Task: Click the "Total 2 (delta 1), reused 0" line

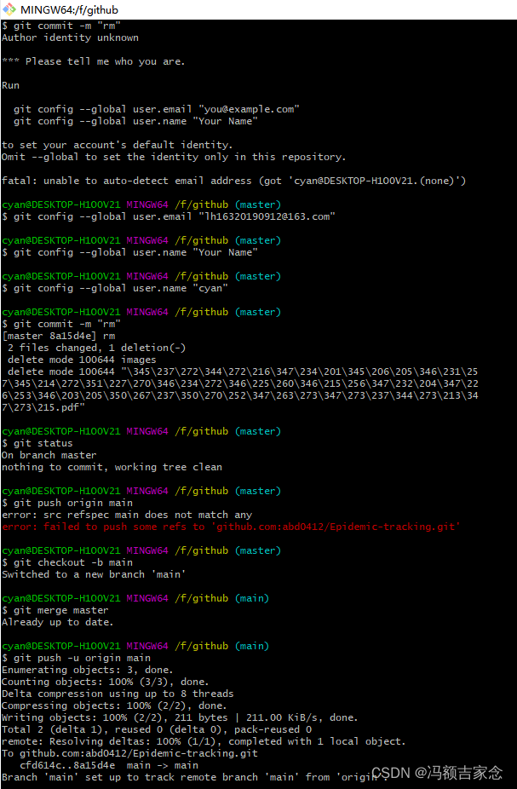Action: tap(157, 729)
